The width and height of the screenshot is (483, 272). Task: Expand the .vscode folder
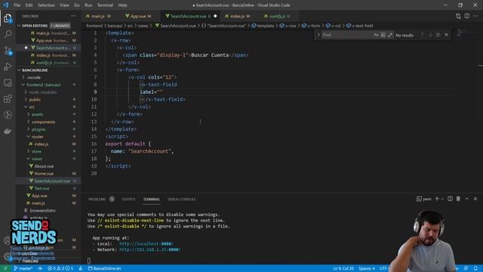tap(33, 77)
